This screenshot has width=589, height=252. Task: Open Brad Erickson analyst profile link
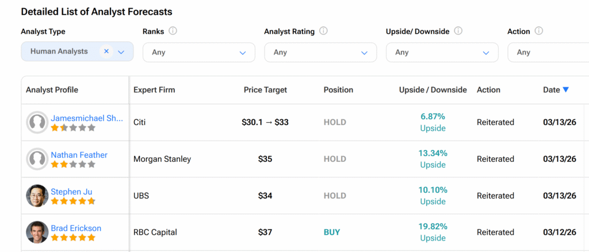tap(76, 228)
